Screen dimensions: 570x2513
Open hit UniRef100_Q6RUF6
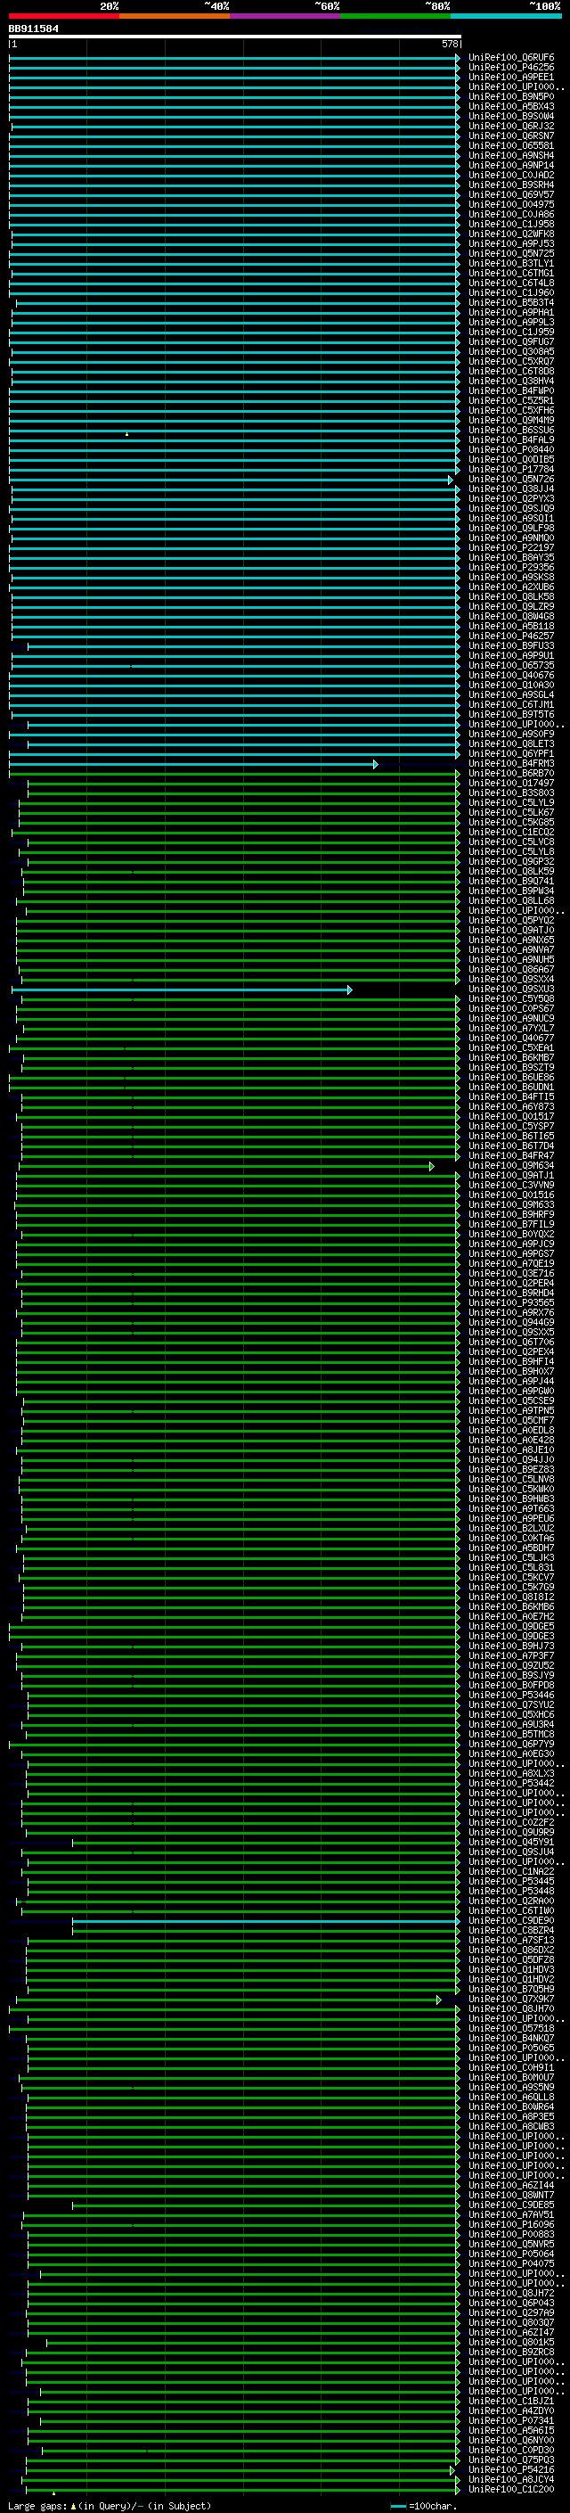click(511, 59)
